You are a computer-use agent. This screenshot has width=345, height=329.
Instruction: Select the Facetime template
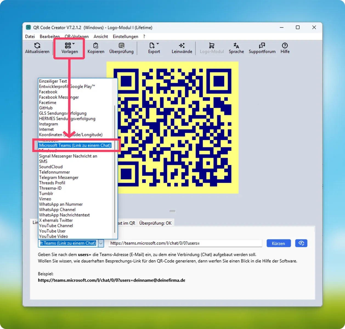point(47,103)
